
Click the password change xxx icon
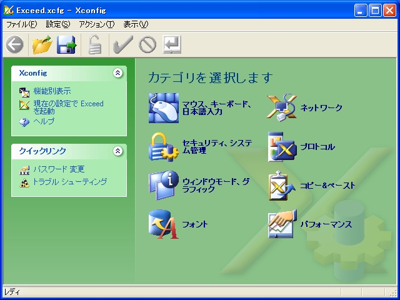pos(24,170)
